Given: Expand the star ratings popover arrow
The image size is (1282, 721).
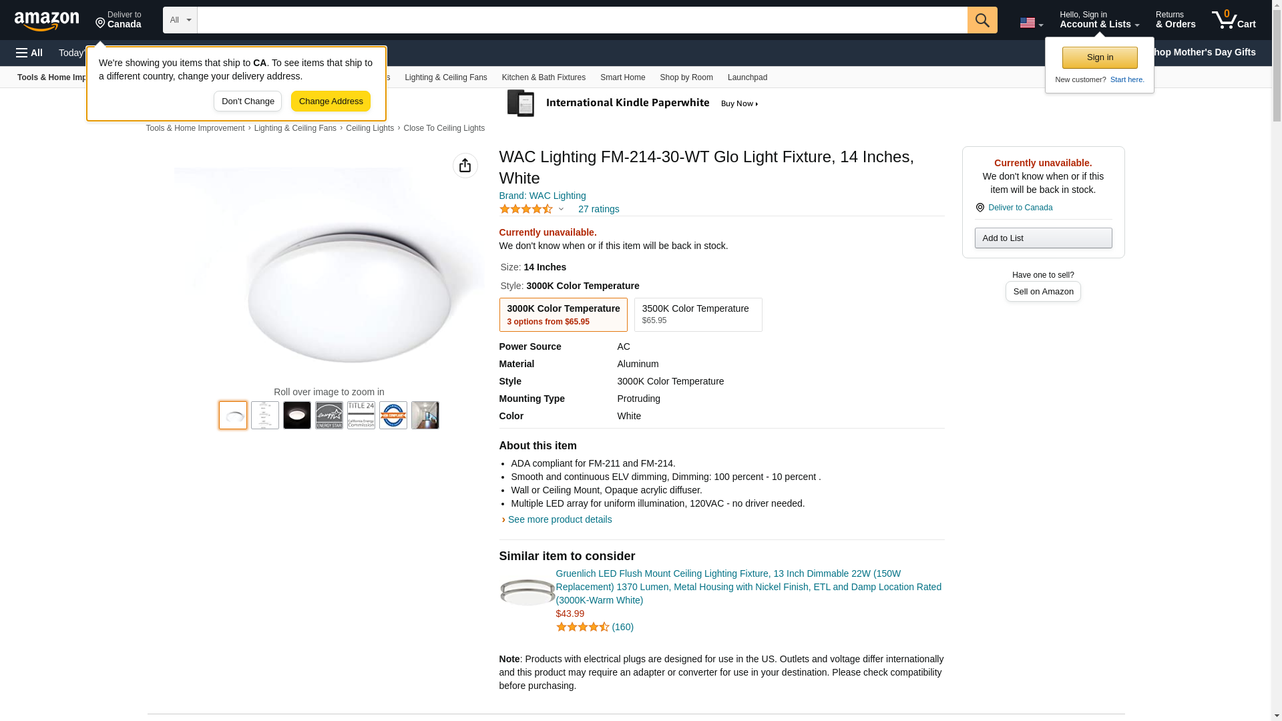Looking at the screenshot, I should [561, 210].
